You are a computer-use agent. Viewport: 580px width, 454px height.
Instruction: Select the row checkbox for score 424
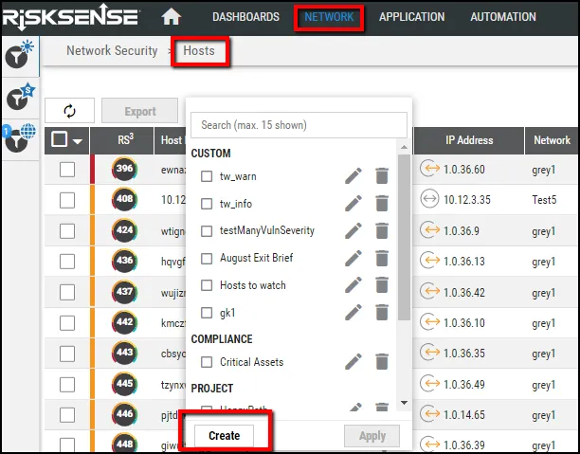pyautogui.click(x=67, y=231)
